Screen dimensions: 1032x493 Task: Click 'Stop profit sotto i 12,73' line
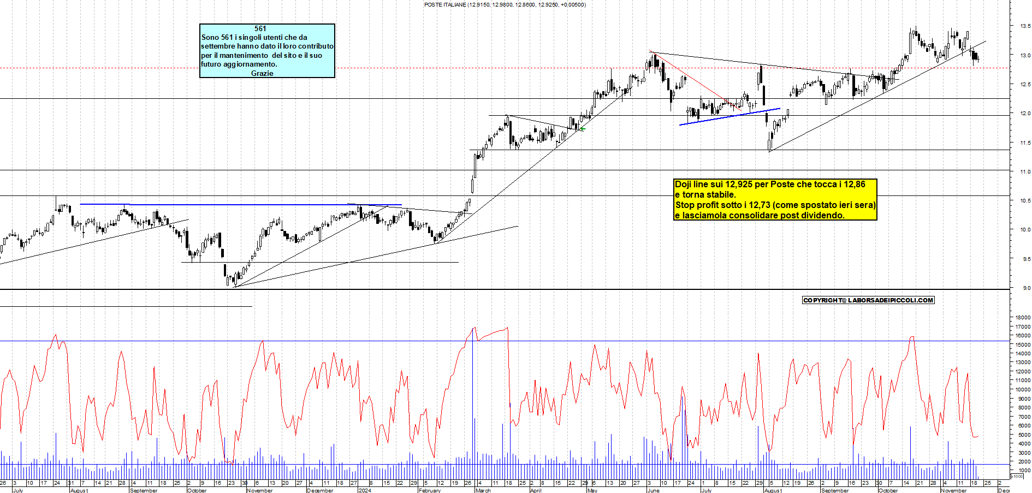pos(775,205)
